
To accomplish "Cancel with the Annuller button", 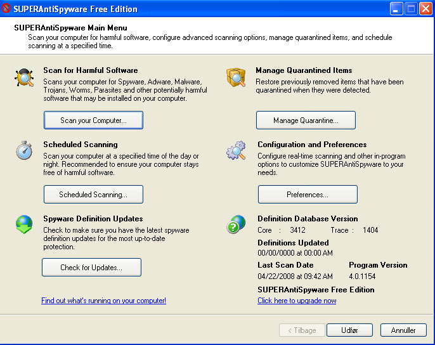I will 403,330.
